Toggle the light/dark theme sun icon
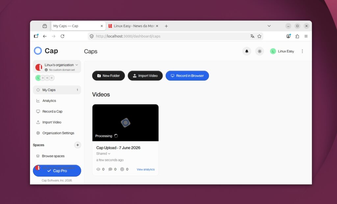This screenshot has height=204, width=337. point(260,51)
